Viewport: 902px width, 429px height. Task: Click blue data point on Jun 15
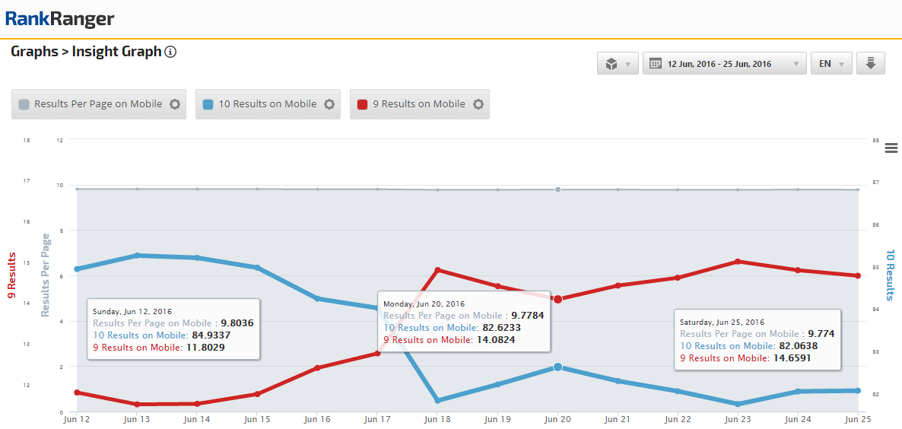pos(257,268)
